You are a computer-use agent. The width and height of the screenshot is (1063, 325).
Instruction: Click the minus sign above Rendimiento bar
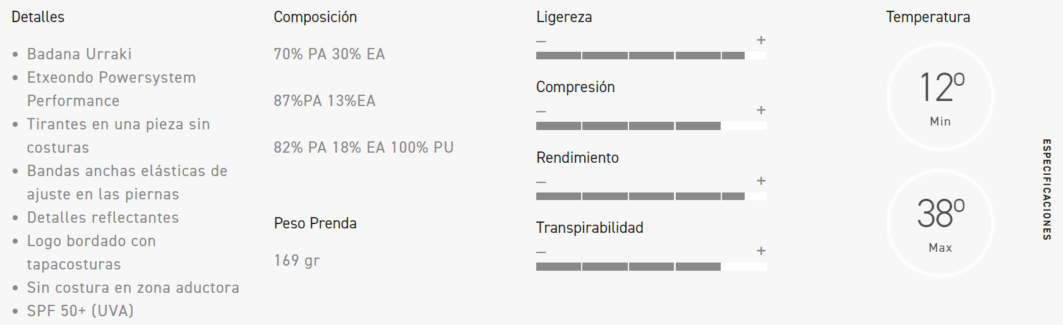pyautogui.click(x=541, y=182)
